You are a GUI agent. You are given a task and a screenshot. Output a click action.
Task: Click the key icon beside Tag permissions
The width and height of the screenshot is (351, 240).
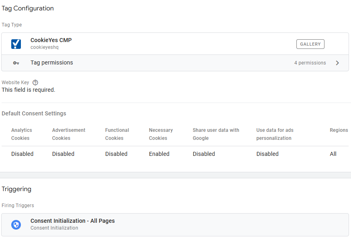point(16,63)
